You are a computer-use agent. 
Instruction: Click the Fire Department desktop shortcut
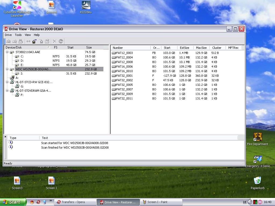(258, 139)
